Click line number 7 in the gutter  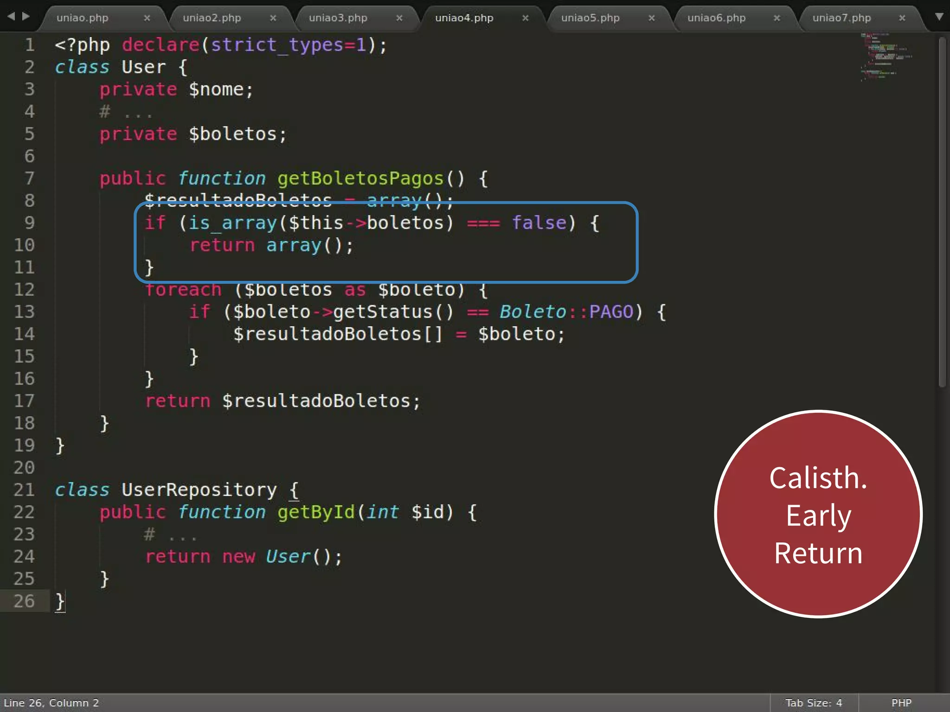tap(29, 178)
